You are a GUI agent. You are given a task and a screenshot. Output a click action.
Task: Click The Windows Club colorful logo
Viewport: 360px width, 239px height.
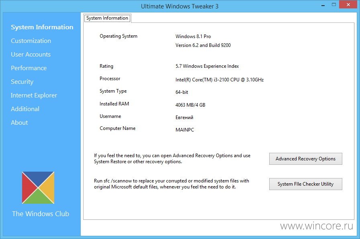(38, 188)
